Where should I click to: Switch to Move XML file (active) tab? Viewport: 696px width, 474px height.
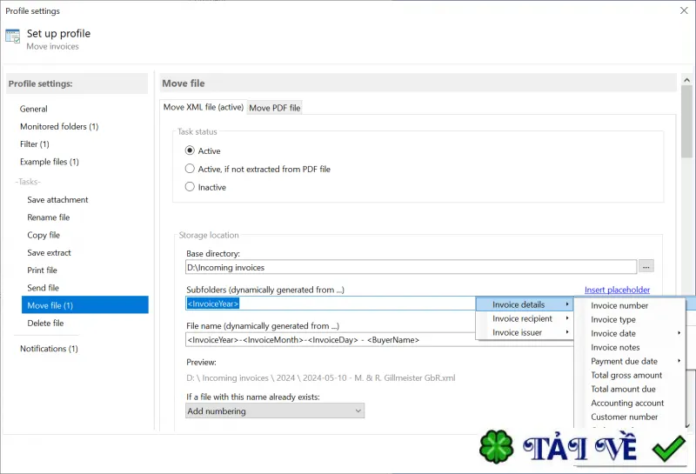click(x=204, y=107)
